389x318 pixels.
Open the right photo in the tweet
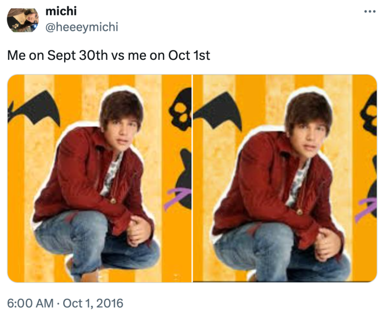point(285,178)
